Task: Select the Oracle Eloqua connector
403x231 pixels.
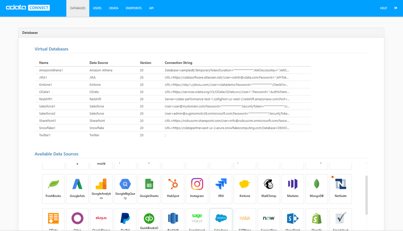Action: tap(101, 220)
